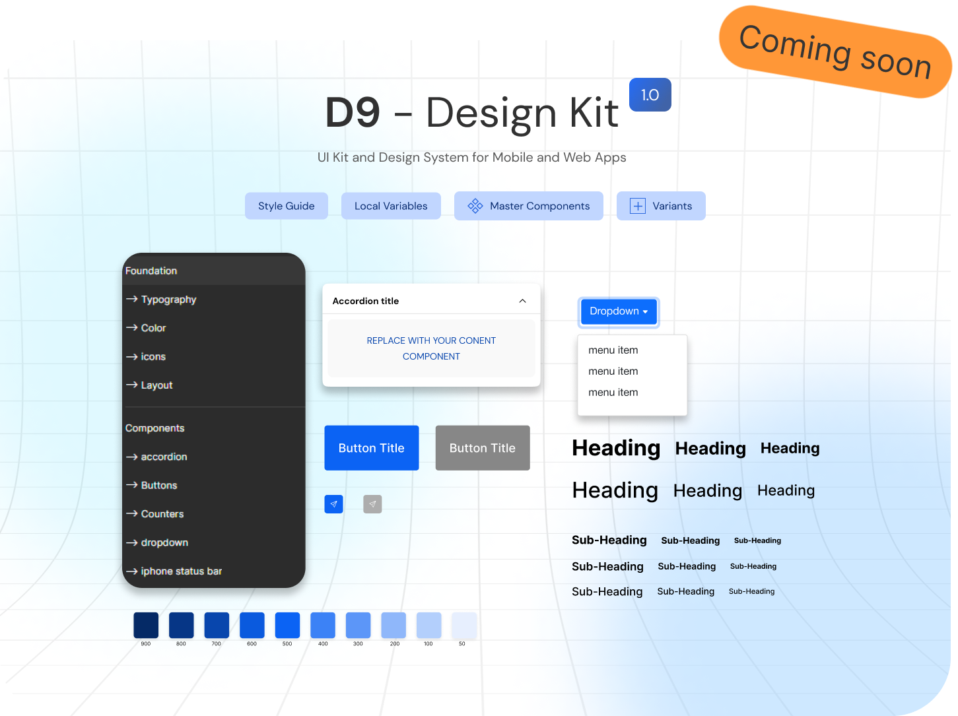This screenshot has height=716, width=958.
Task: Click the largest bold Sub-Heading sample
Action: click(x=609, y=540)
